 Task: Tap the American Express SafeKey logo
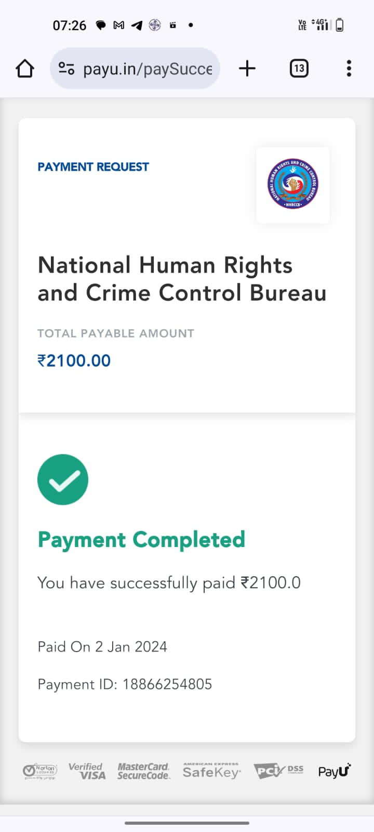click(211, 771)
